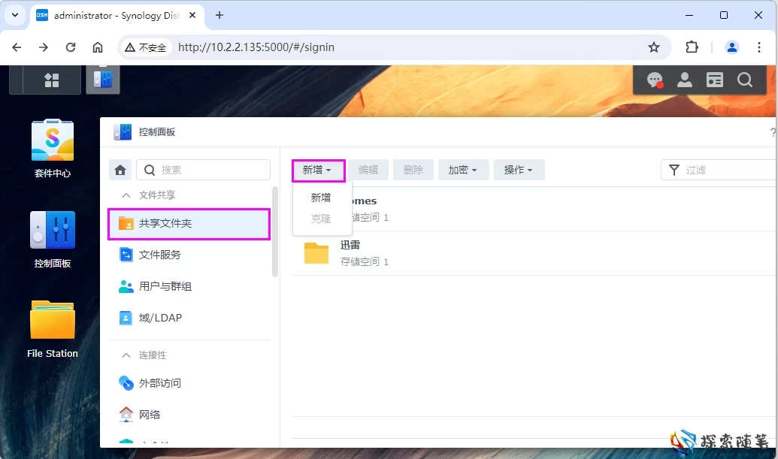This screenshot has height=459, width=778.
Task: Select 文件服务 in the sidebar
Action: 160,255
